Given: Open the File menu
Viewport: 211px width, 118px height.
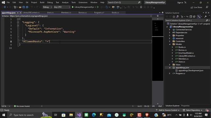Looking at the screenshot, I should tap(8, 2).
